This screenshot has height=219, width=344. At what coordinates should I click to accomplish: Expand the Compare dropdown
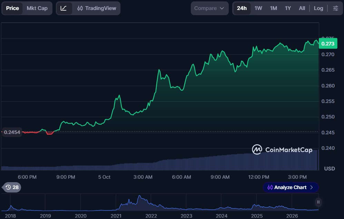(x=209, y=8)
